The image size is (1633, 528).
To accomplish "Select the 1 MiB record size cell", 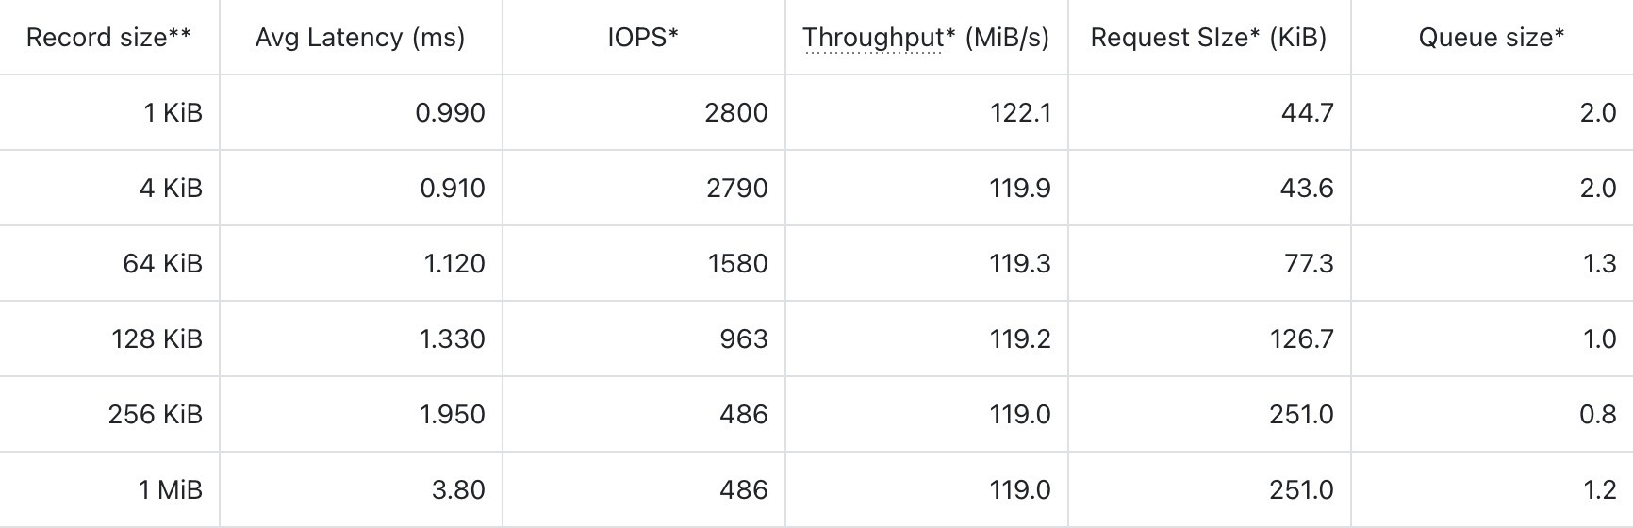I will pos(170,490).
